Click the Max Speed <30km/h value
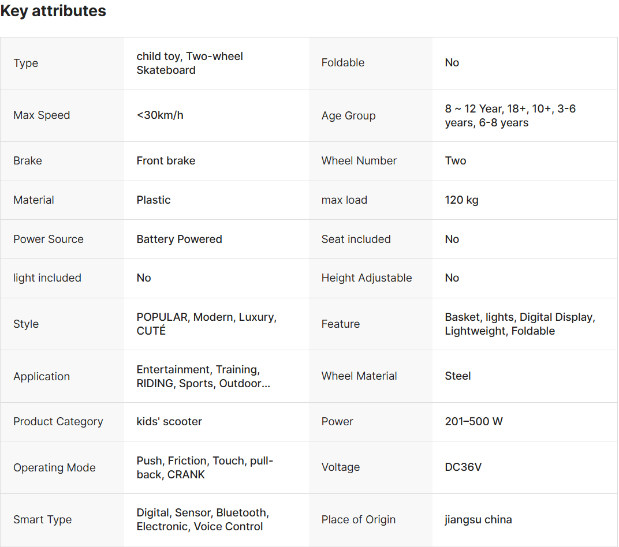 coord(160,115)
